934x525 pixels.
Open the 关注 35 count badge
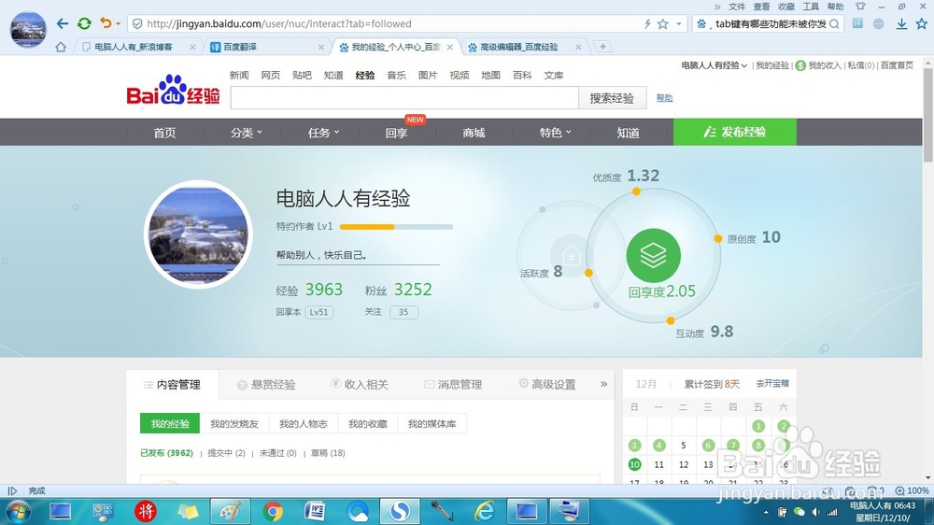click(403, 312)
